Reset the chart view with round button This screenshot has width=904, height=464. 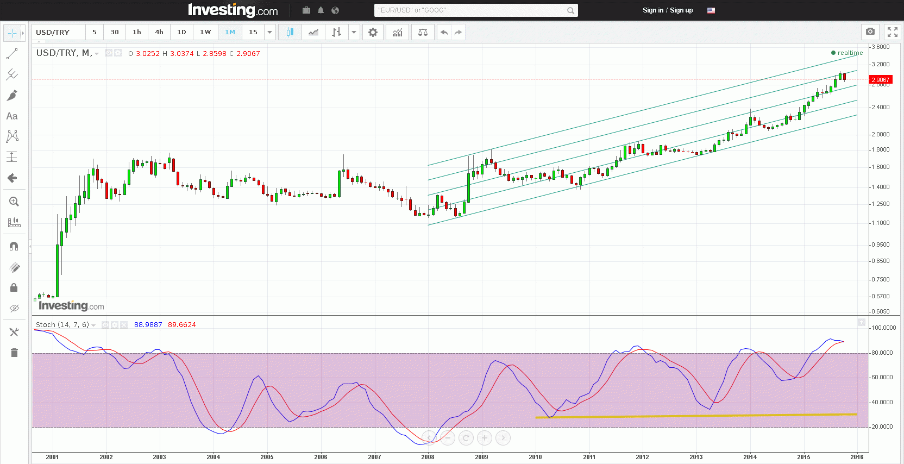pos(466,438)
